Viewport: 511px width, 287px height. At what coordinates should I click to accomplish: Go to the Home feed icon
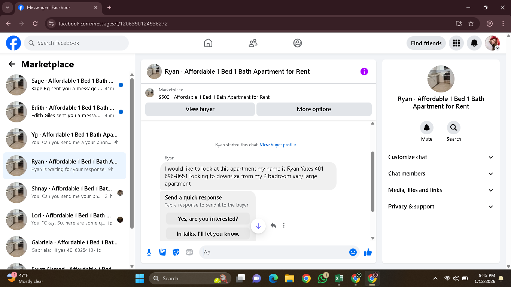pyautogui.click(x=208, y=43)
